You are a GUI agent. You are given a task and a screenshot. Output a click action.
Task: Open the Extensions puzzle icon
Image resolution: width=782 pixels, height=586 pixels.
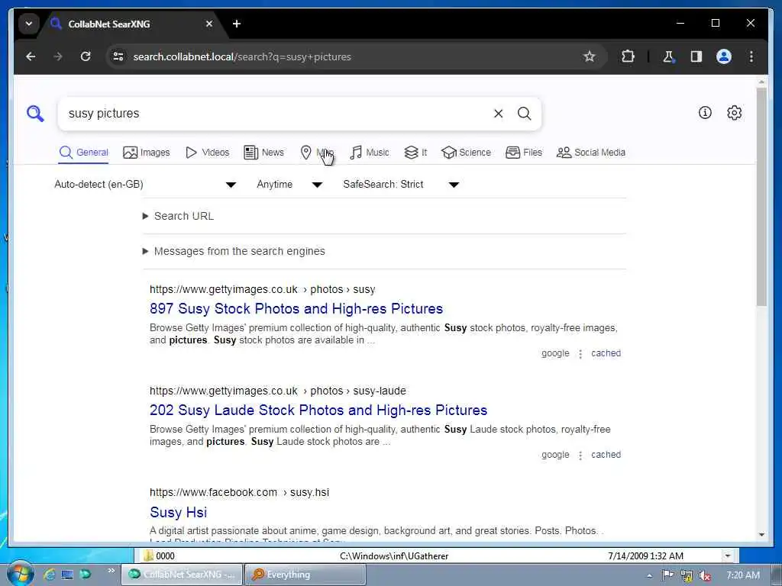(x=628, y=56)
